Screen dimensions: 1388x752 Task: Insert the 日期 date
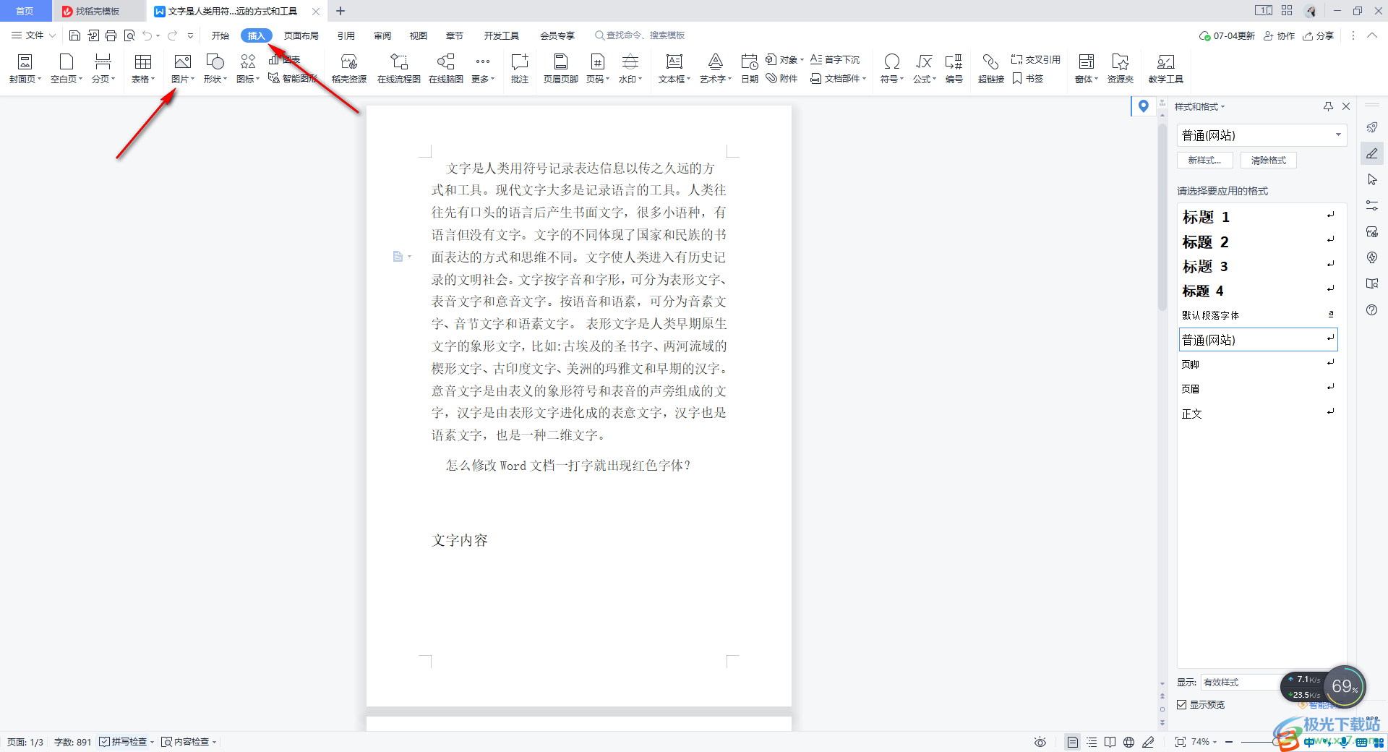pos(750,69)
